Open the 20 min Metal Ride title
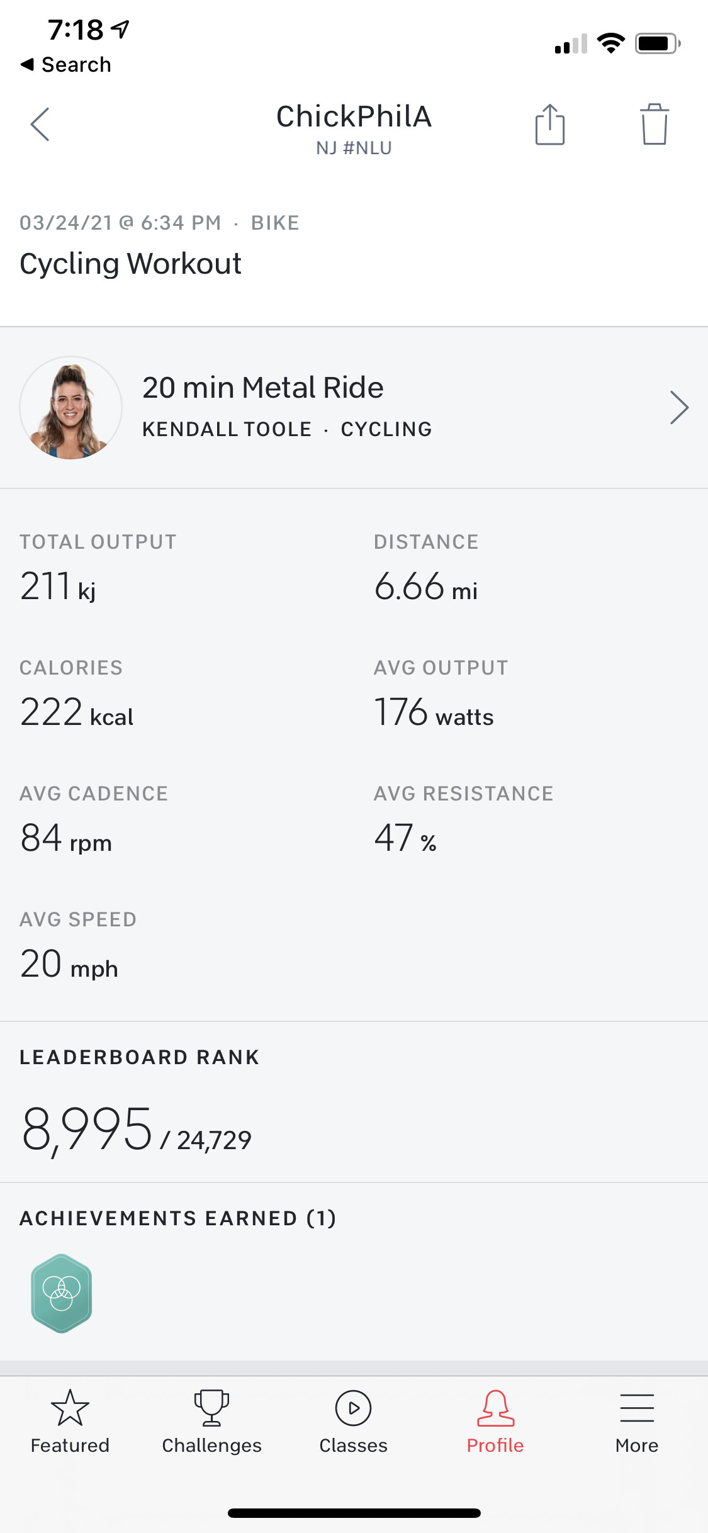 click(x=263, y=388)
